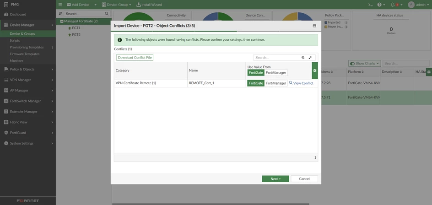
Task: Toggle the Show Charts switch
Action: pyautogui.click(x=352, y=63)
